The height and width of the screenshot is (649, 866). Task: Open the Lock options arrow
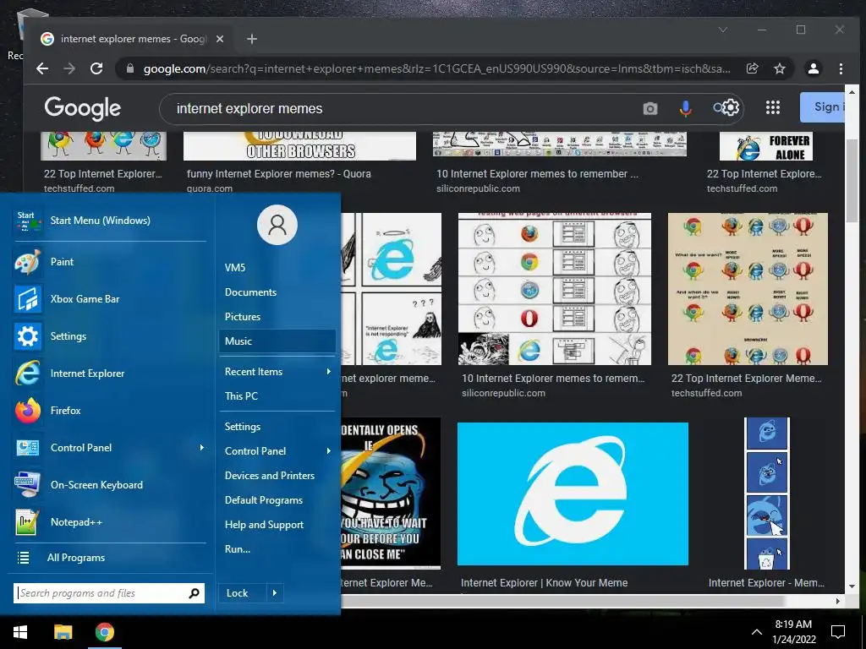(275, 593)
